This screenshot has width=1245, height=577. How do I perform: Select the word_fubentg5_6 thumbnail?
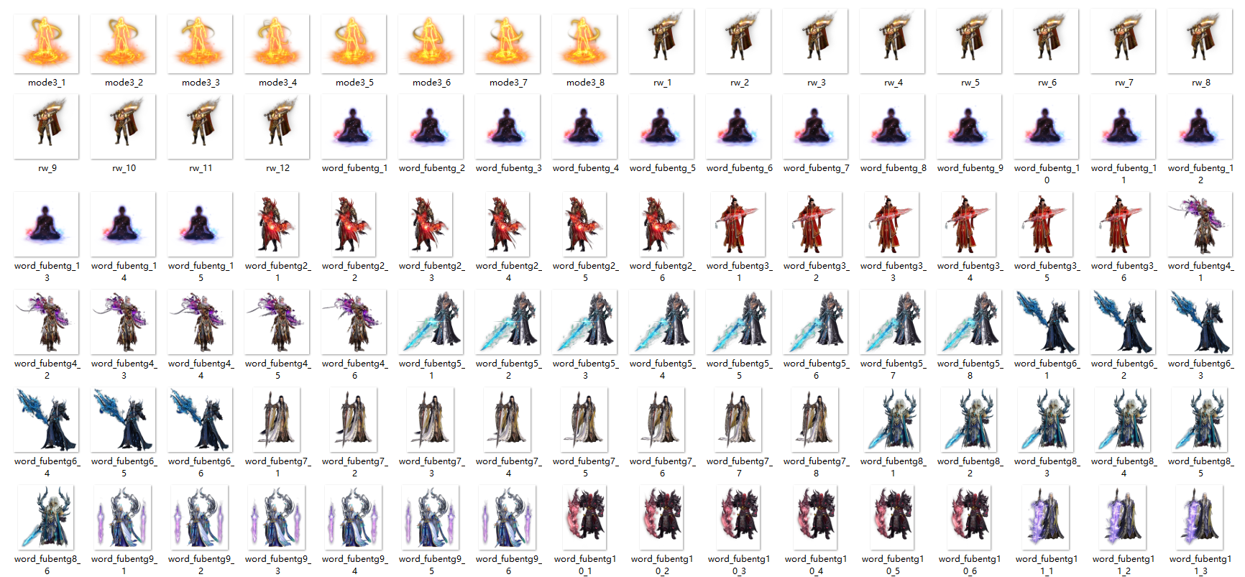(816, 322)
